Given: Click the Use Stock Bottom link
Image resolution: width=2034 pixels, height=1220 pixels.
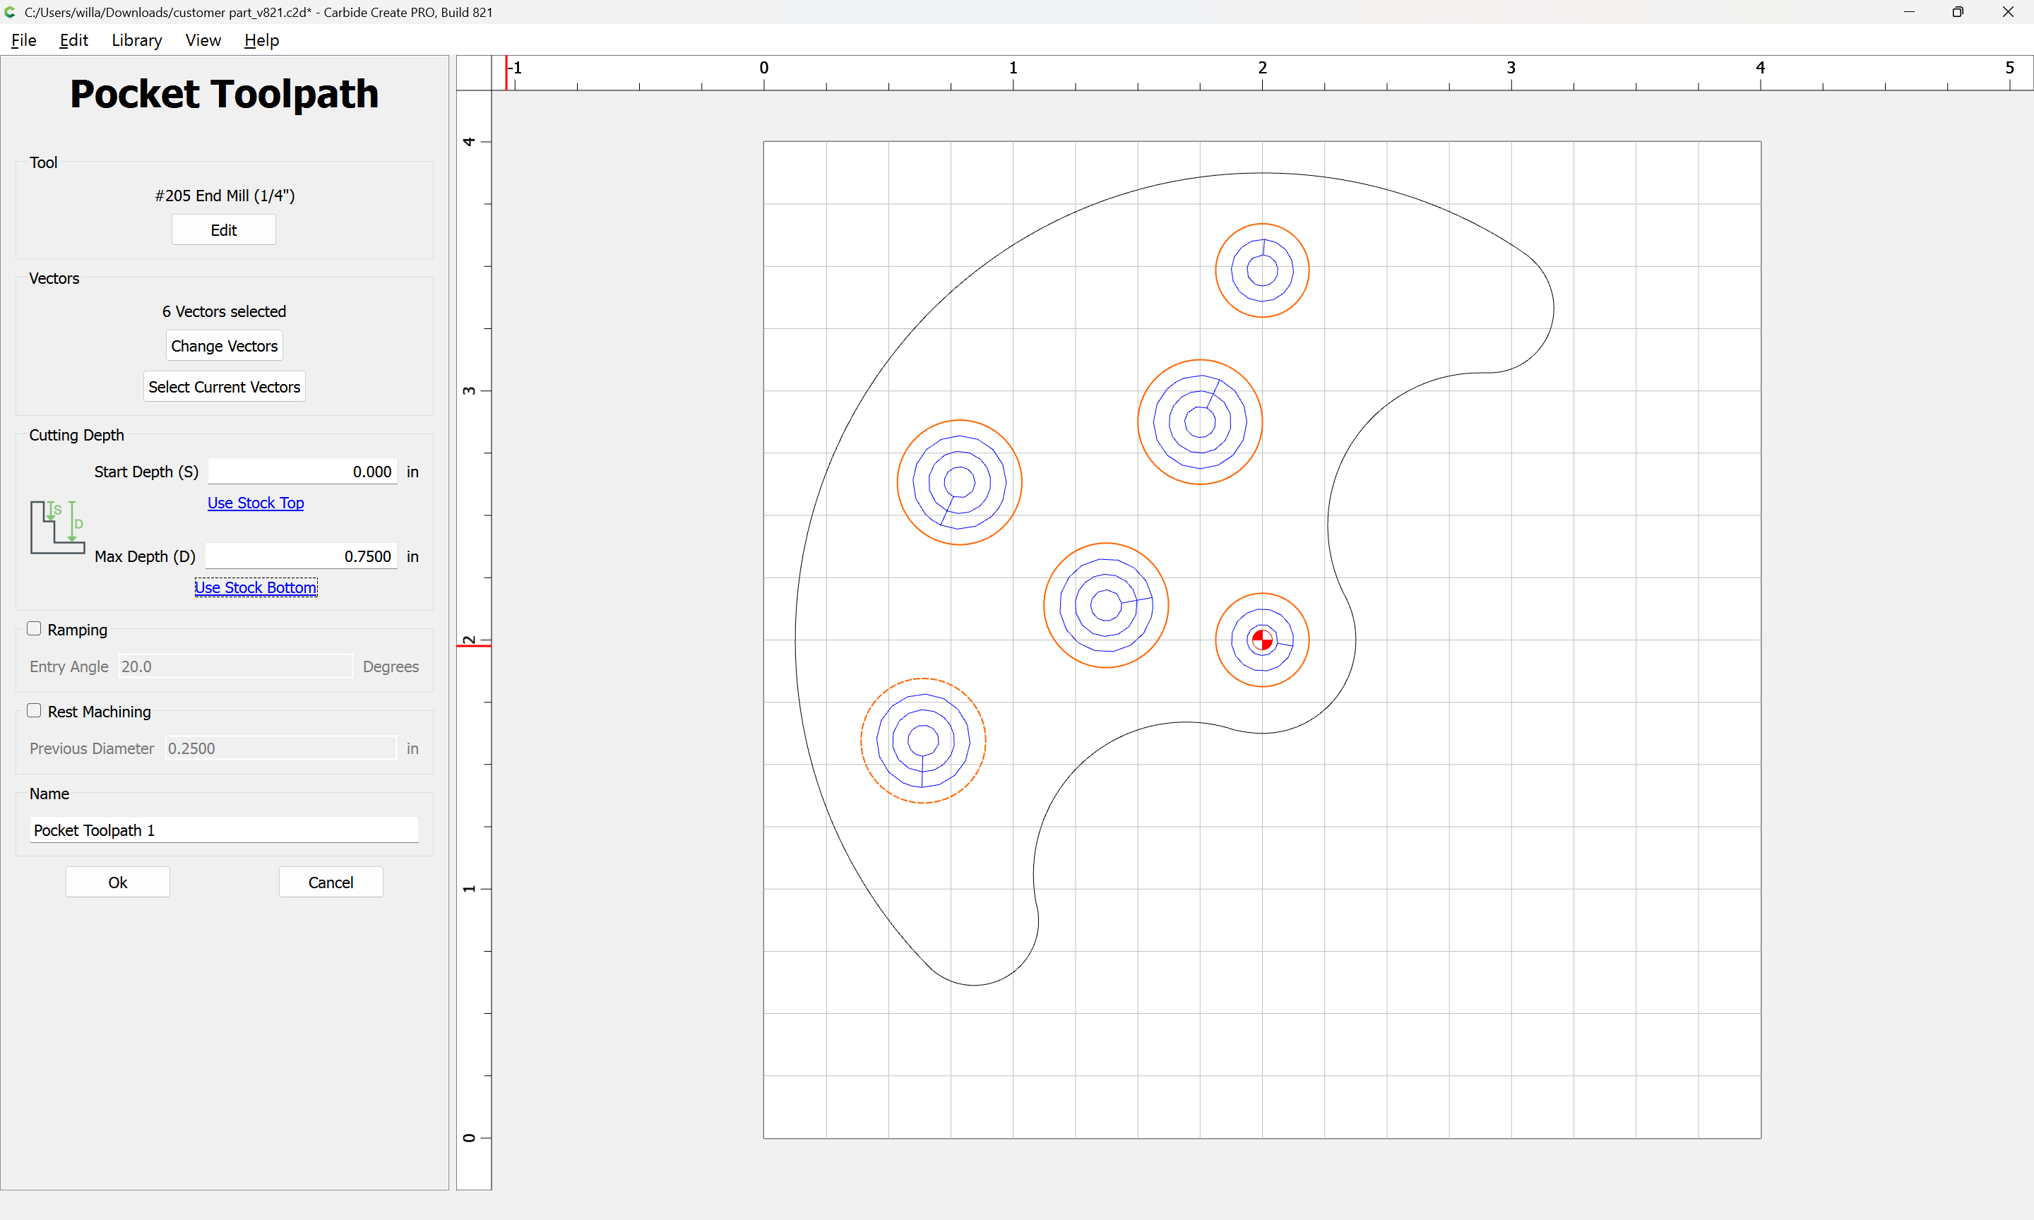Looking at the screenshot, I should (x=256, y=587).
